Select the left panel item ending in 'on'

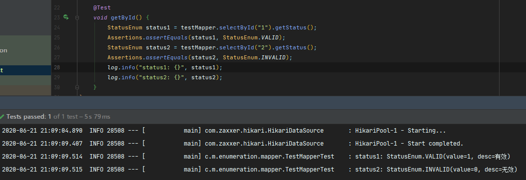tap(25, 50)
